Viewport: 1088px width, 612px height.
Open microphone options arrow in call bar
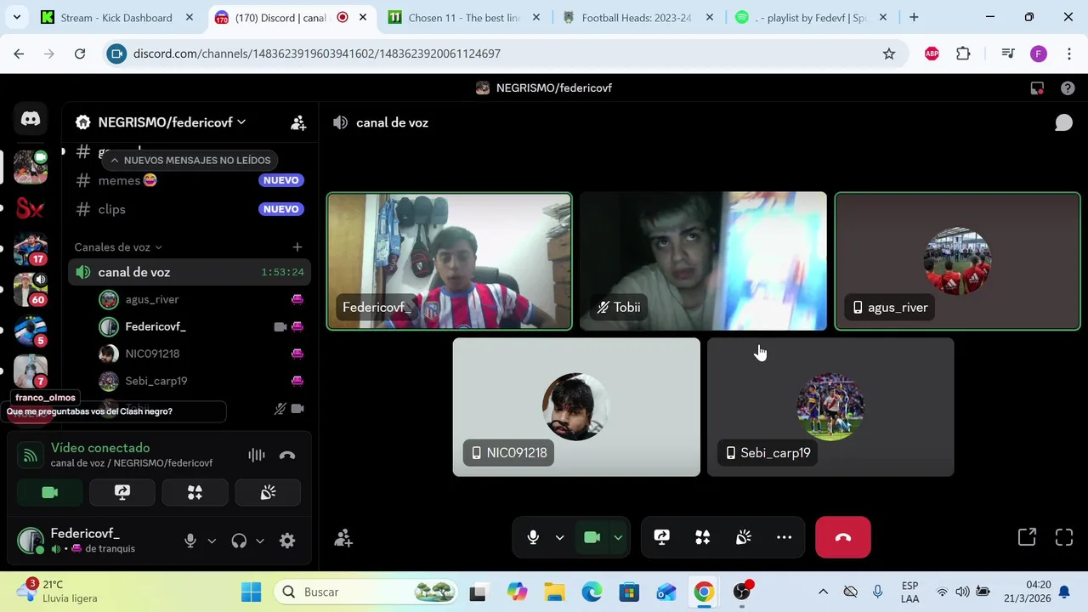559,537
